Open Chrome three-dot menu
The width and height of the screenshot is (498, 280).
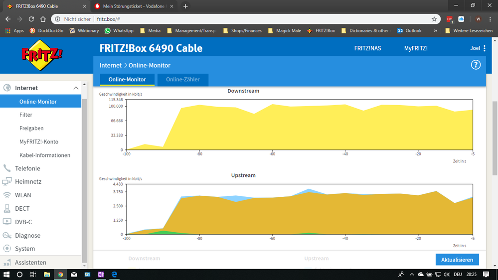coord(490,19)
